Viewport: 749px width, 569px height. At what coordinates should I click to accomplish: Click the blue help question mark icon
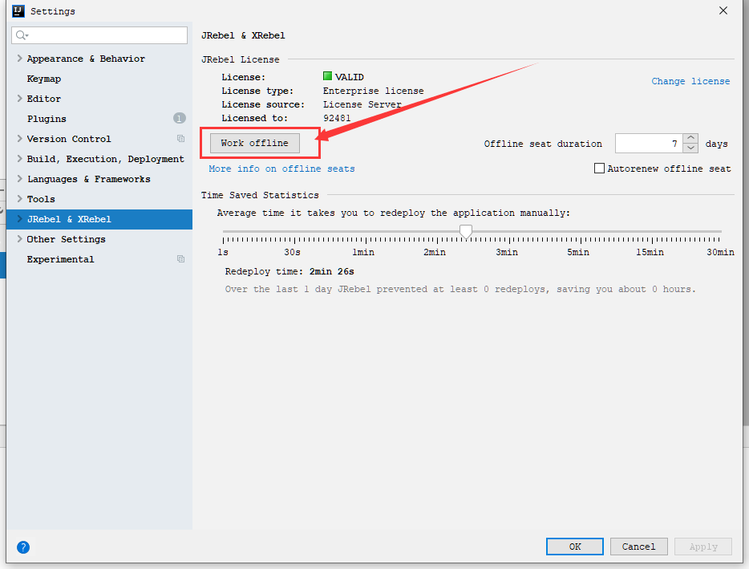(23, 547)
